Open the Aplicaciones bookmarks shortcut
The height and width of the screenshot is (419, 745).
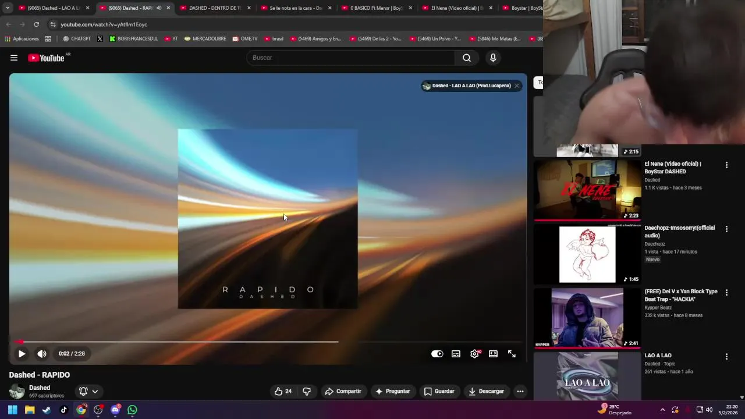click(x=22, y=39)
